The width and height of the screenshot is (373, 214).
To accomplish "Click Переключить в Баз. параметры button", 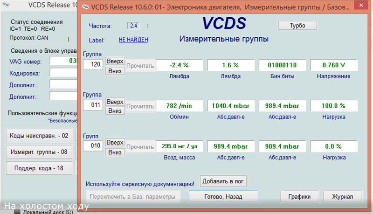I will pos(133,197).
